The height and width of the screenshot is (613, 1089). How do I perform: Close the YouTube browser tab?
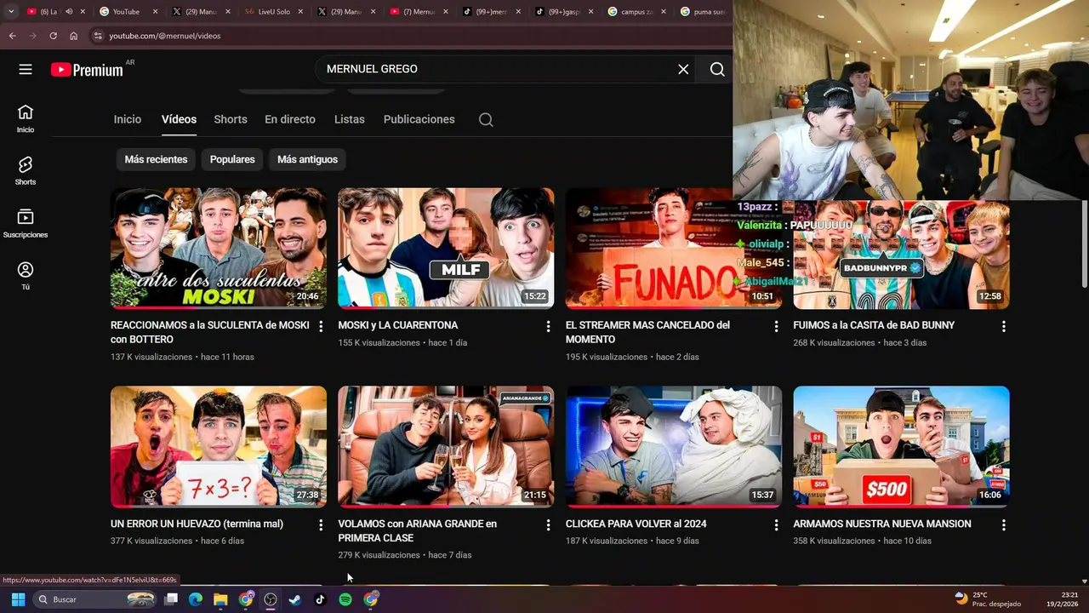[156, 12]
